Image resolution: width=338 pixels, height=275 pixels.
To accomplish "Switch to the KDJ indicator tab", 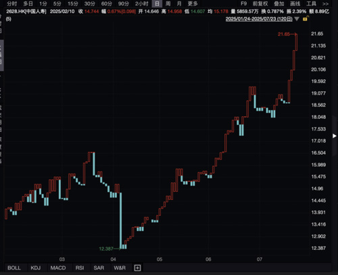I will click(36, 268).
